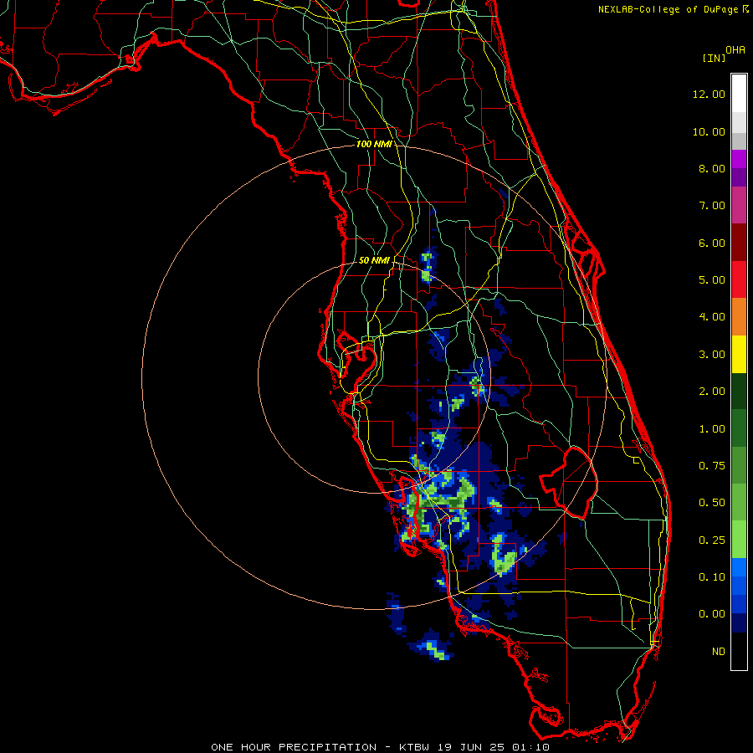The width and height of the screenshot is (753, 753).
Task: Click the white swatch at 12.00
Action: click(739, 94)
